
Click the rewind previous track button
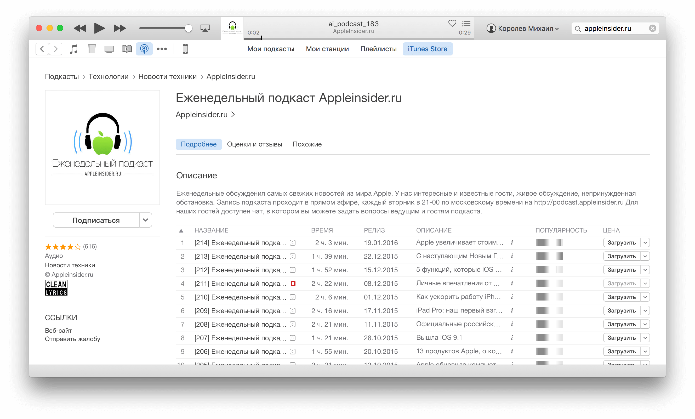(x=80, y=28)
